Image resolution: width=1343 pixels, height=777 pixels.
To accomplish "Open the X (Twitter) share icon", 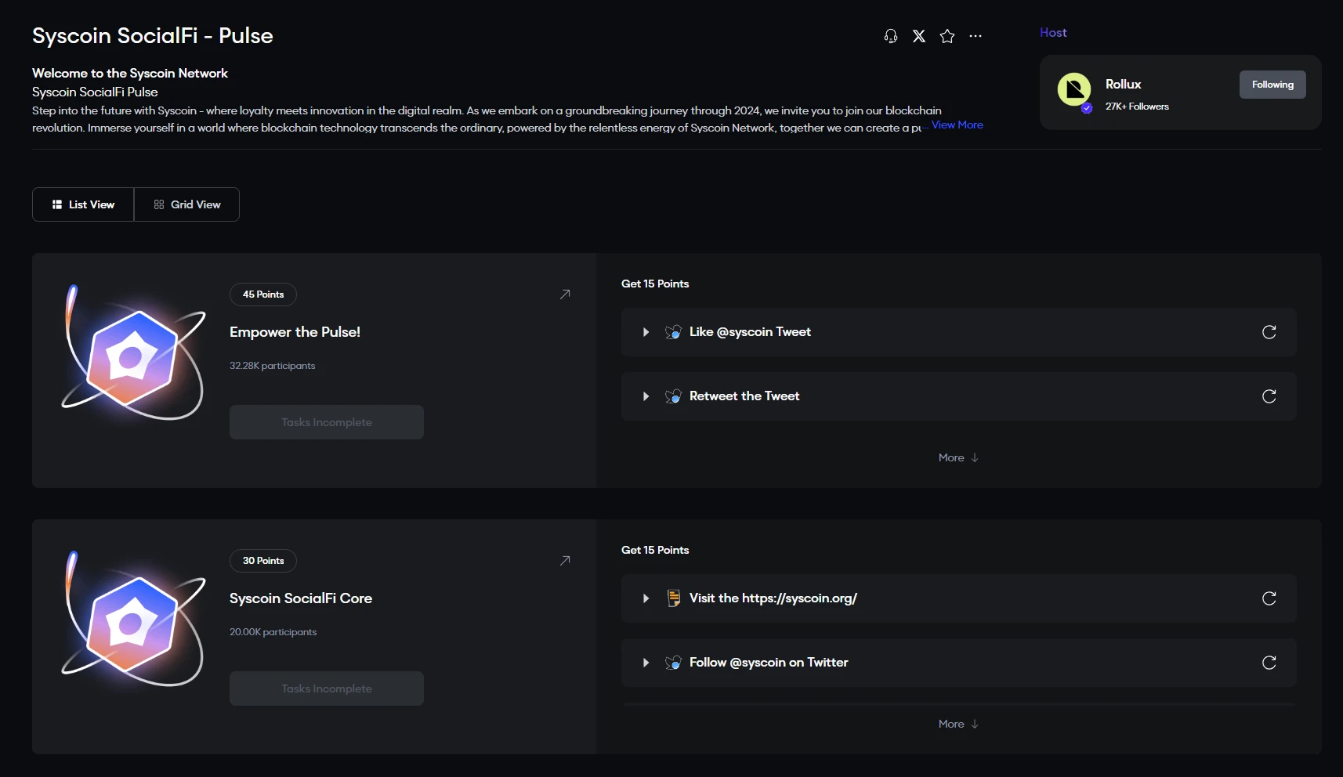I will [919, 36].
